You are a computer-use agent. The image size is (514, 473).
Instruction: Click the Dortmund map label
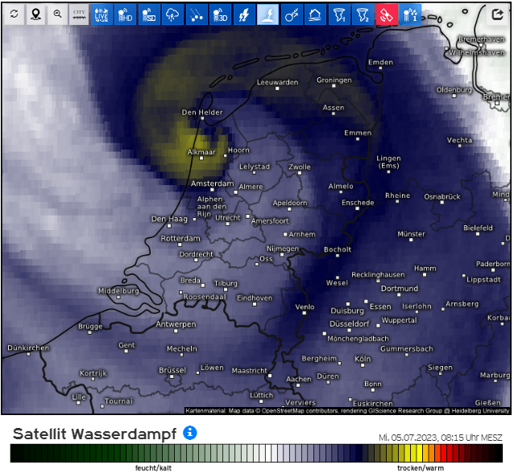[400, 288]
